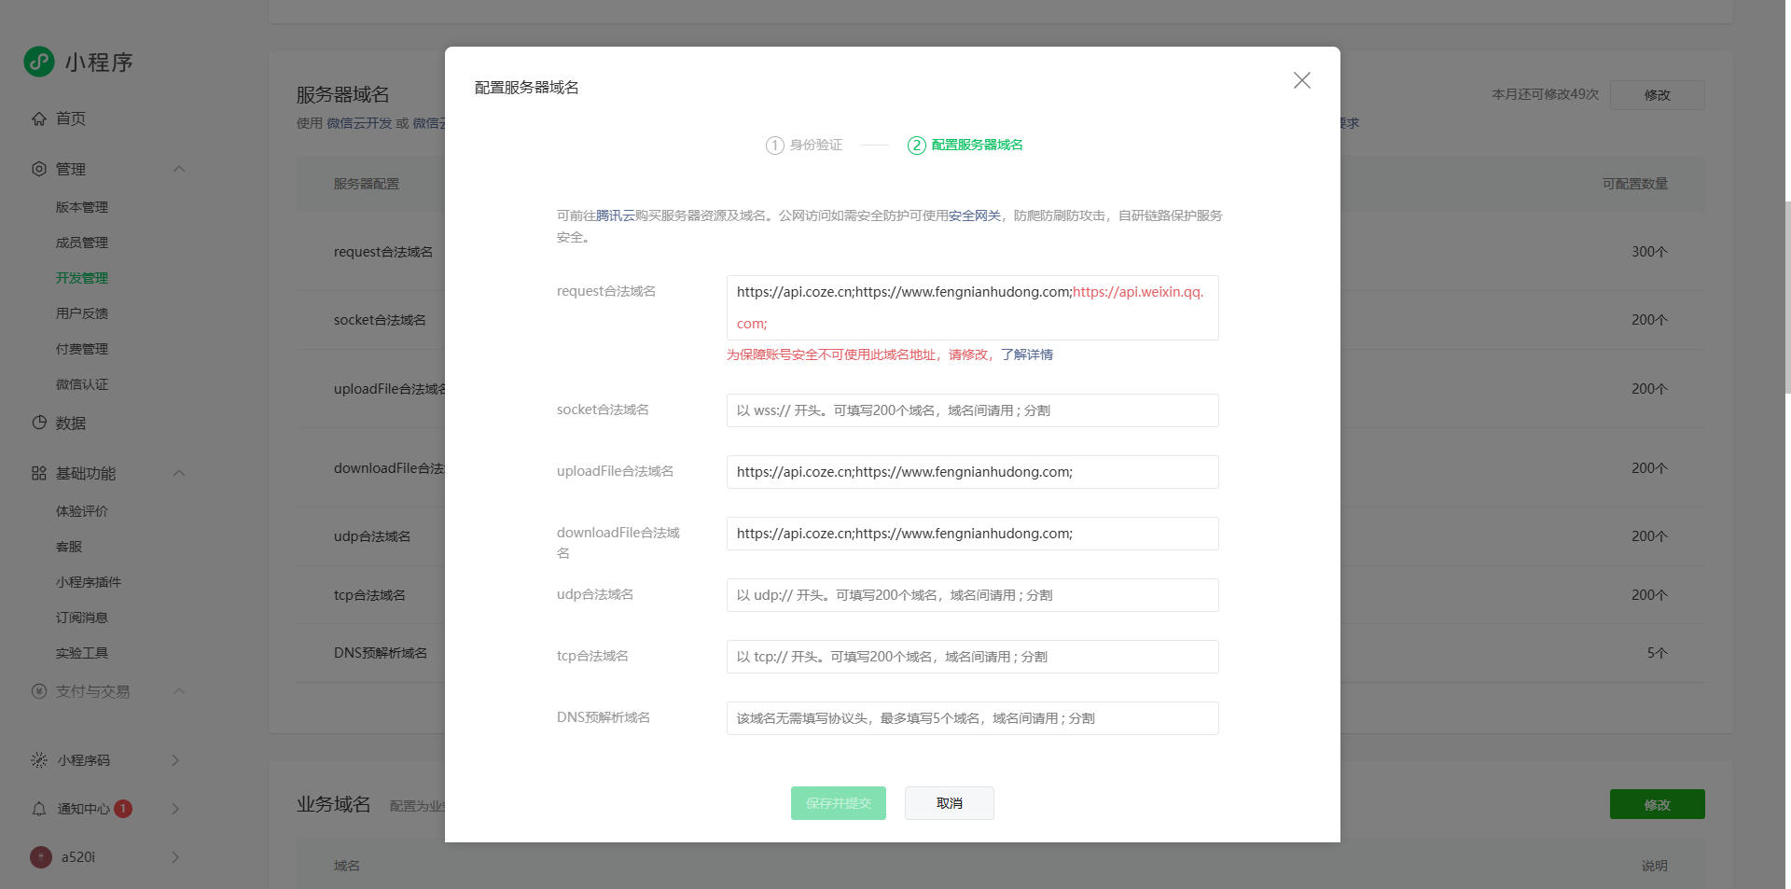Image resolution: width=1791 pixels, height=889 pixels.
Task: Click 身份验证 step label
Action: (x=816, y=146)
